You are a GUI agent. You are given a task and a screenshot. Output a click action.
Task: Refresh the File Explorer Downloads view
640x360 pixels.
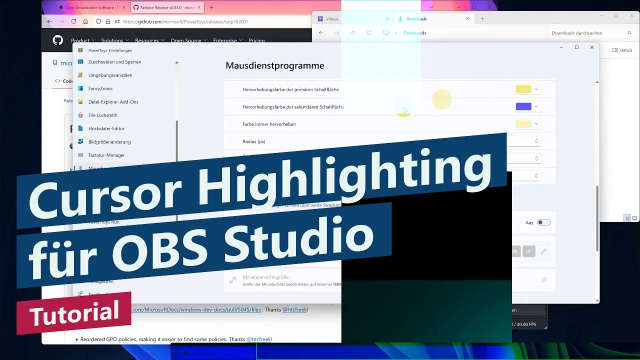point(369,33)
